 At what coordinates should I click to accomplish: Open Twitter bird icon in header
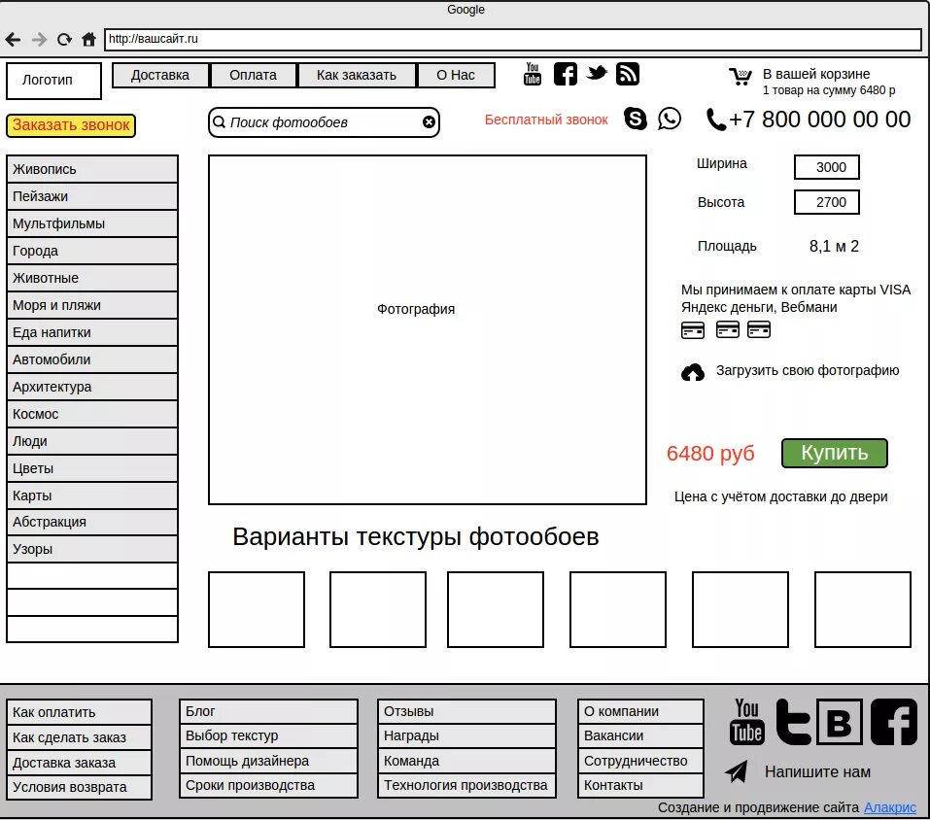tap(597, 73)
